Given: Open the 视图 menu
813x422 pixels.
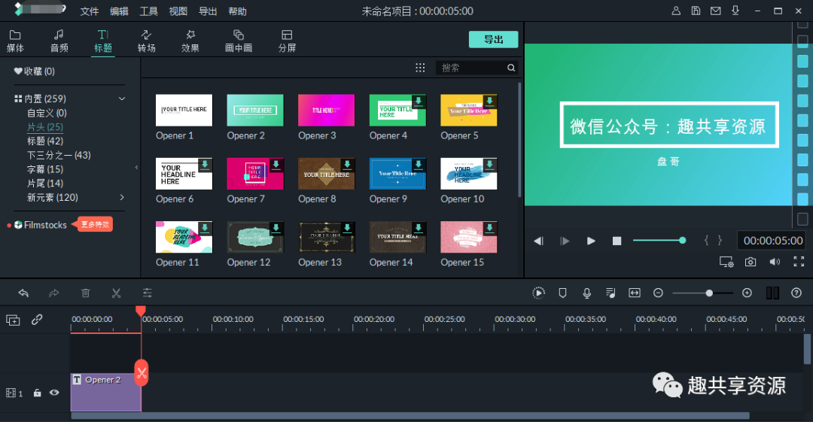Looking at the screenshot, I should tap(178, 11).
